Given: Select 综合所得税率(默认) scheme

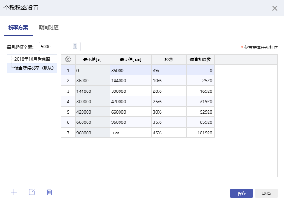Looking at the screenshot, I should pos(34,68).
